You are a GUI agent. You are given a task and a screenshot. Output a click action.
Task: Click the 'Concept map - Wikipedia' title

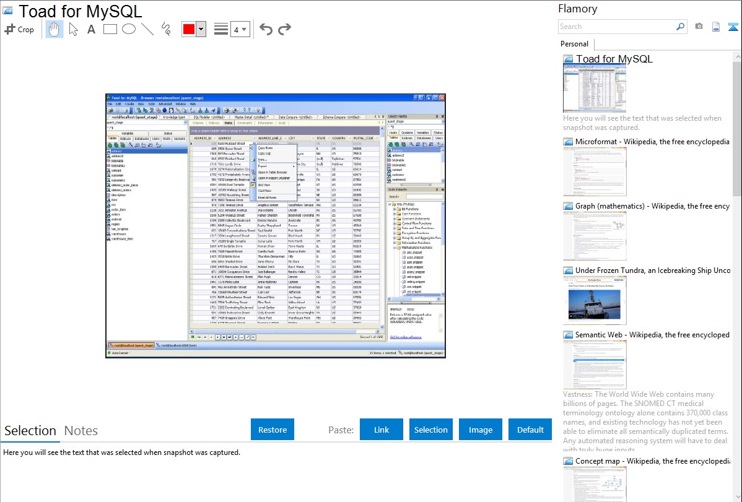(x=653, y=461)
